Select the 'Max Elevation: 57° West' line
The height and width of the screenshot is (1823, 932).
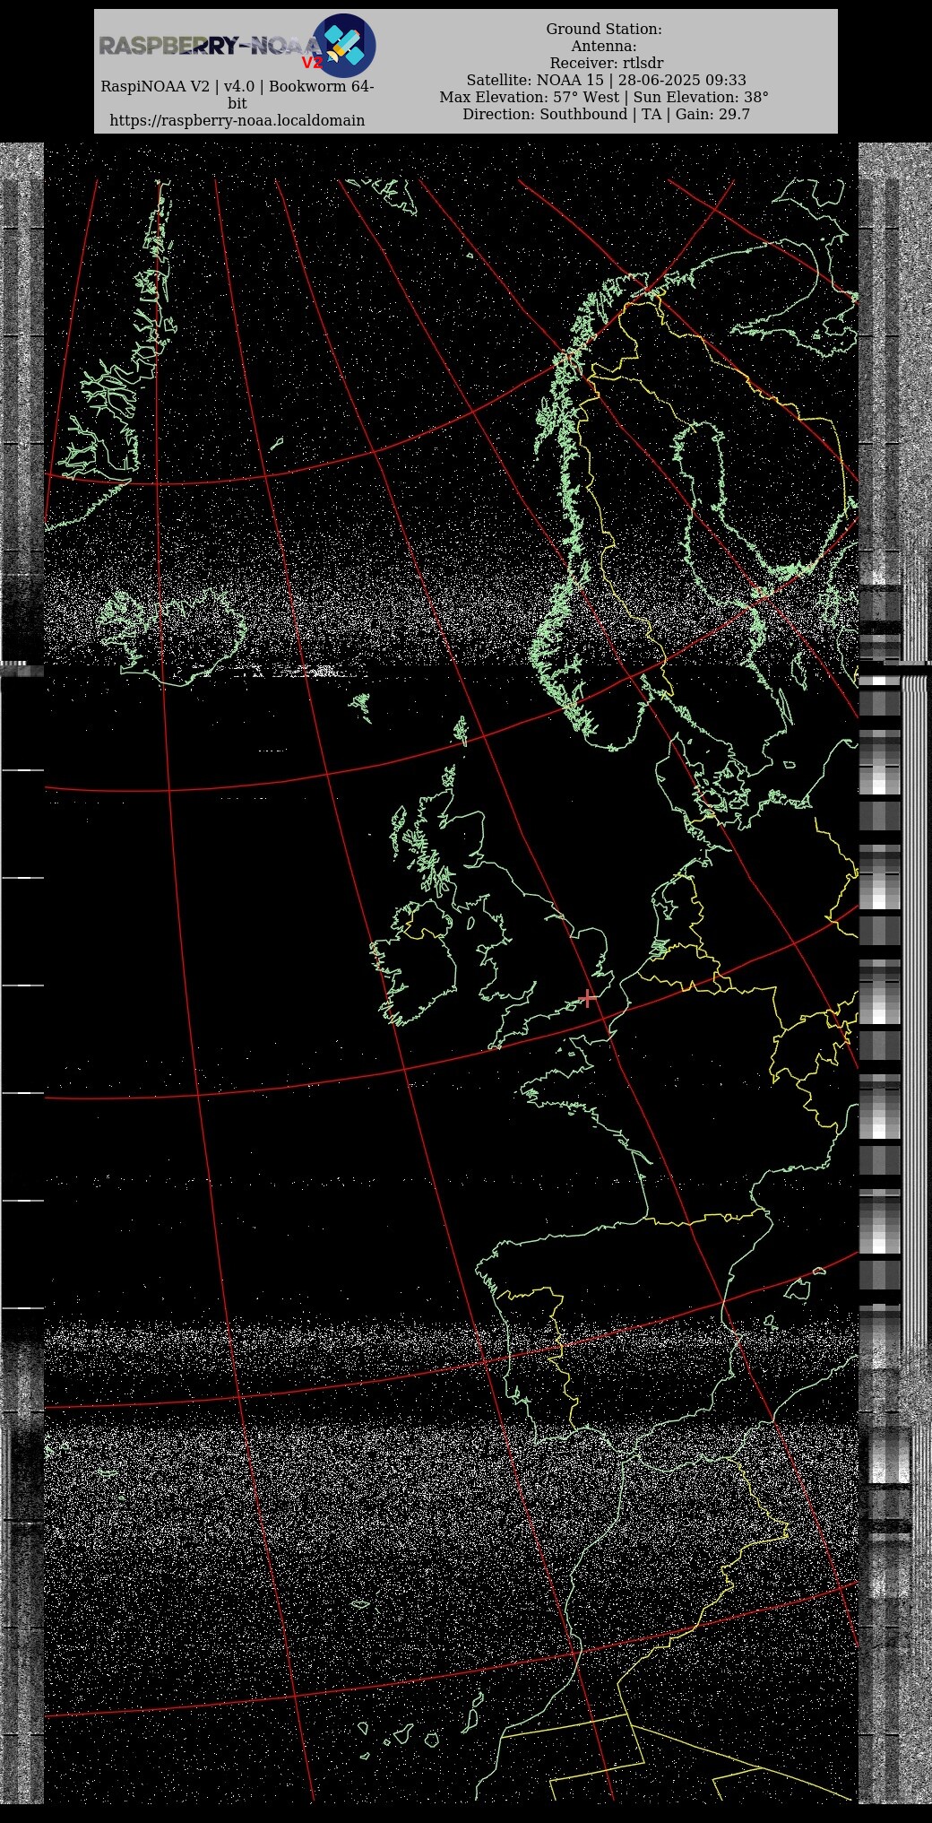[x=604, y=98]
